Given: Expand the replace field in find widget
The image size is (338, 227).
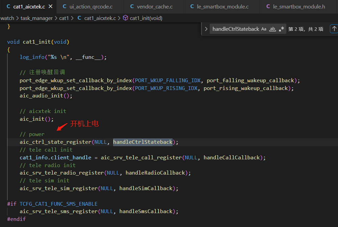Looking at the screenshot, I should tap(206, 29).
